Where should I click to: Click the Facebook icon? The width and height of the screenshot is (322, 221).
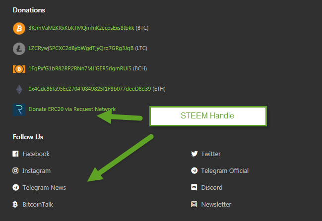click(15, 154)
